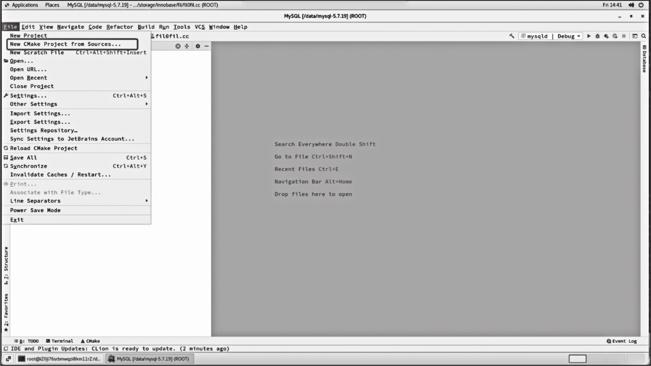Click the Profile run icon
Image resolution: width=651 pixels, height=366 pixels.
[x=615, y=36]
